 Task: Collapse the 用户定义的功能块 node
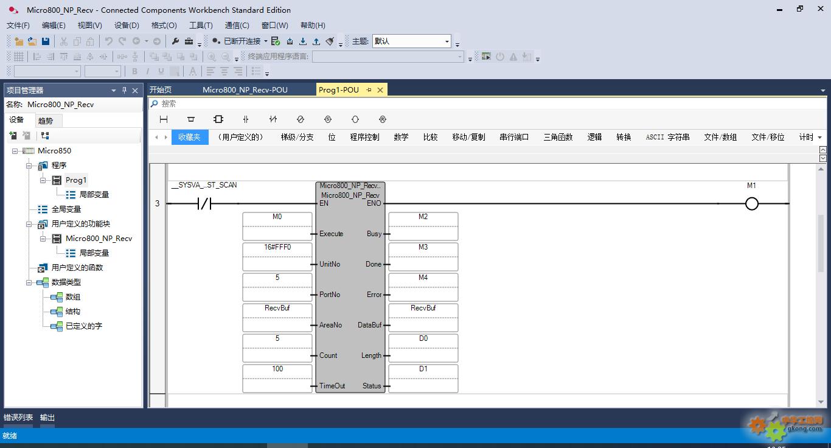pyautogui.click(x=29, y=224)
